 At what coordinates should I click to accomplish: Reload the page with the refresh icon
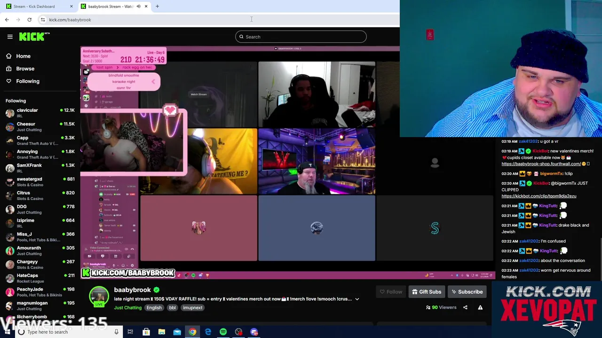(29, 20)
